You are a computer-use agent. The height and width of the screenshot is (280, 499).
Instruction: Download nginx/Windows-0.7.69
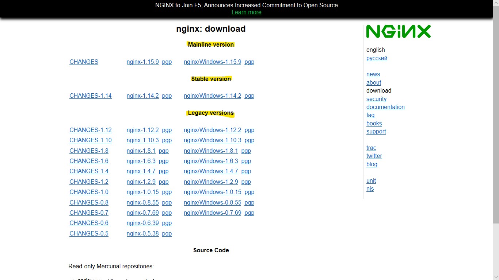(213, 213)
